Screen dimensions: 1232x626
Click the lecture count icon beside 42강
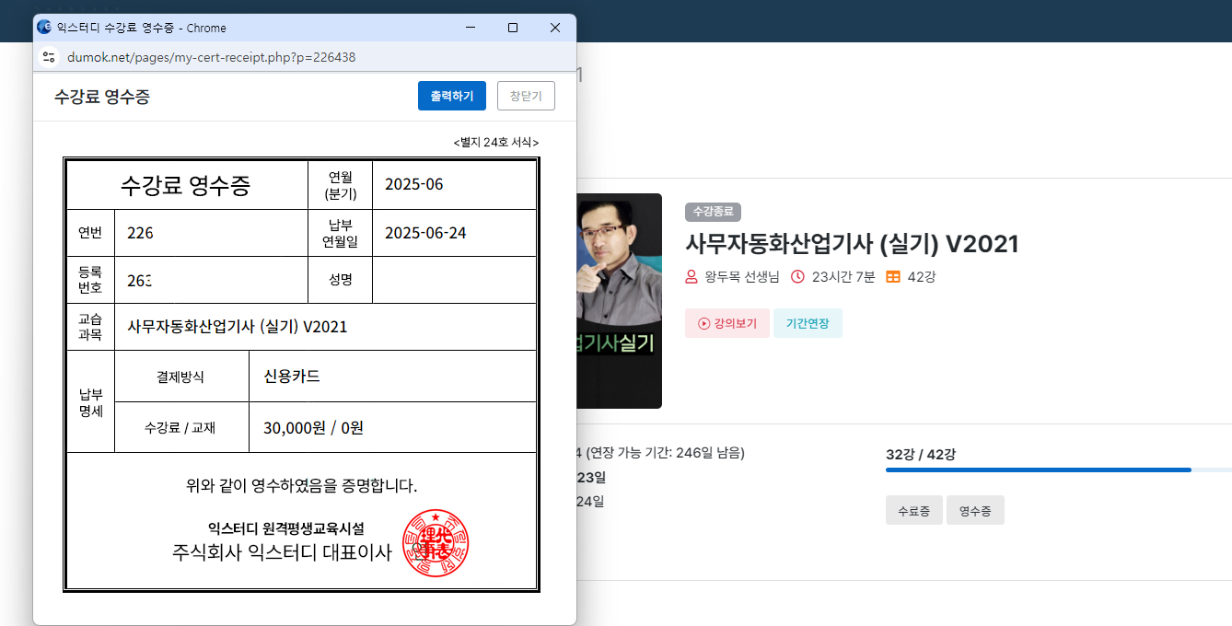point(893,276)
